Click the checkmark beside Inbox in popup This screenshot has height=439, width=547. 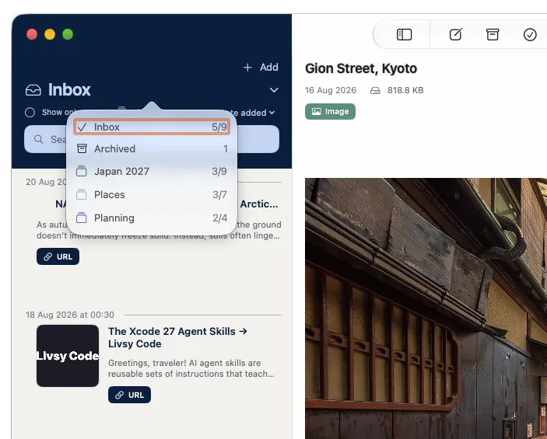pos(82,127)
